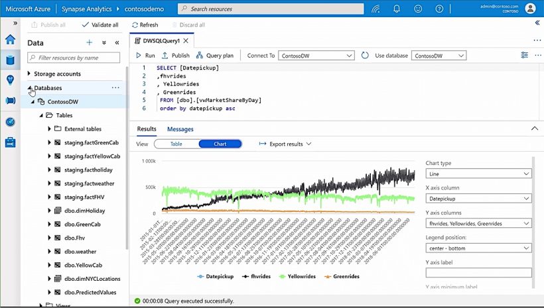The width and height of the screenshot is (544, 308).
Task: Switch results view to Table
Action: pyautogui.click(x=176, y=144)
